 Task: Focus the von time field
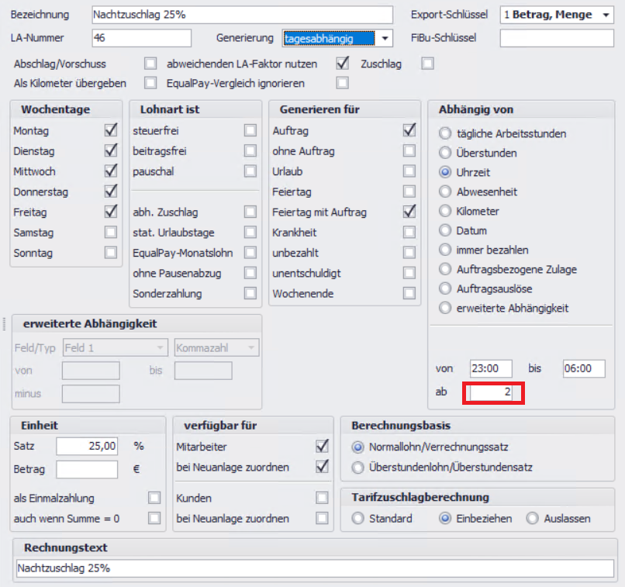coord(490,368)
